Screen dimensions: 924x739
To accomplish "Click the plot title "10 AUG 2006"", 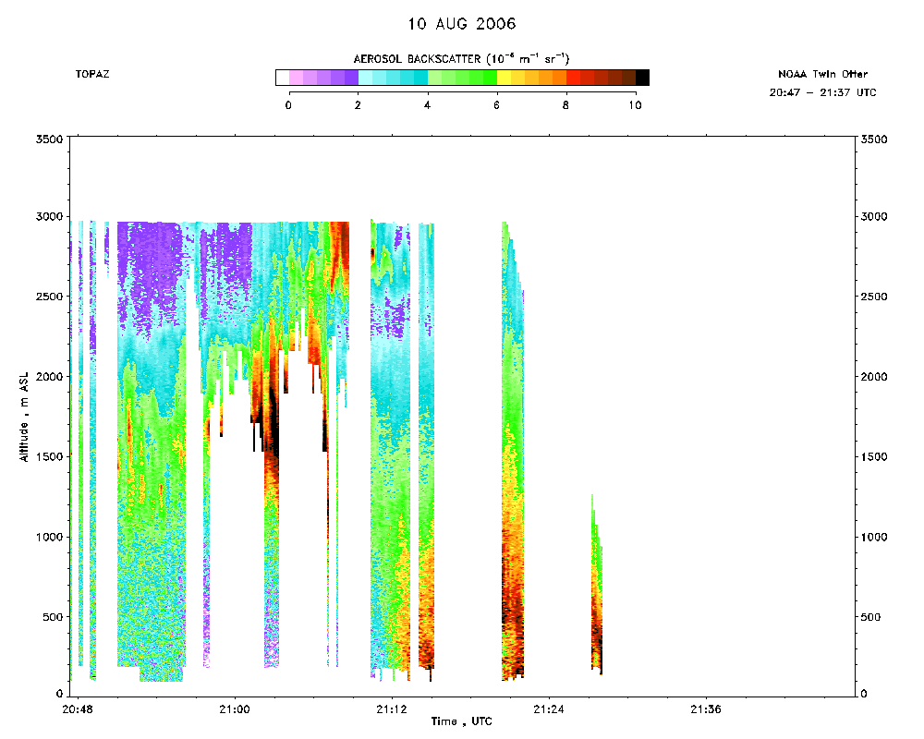I will [x=462, y=24].
